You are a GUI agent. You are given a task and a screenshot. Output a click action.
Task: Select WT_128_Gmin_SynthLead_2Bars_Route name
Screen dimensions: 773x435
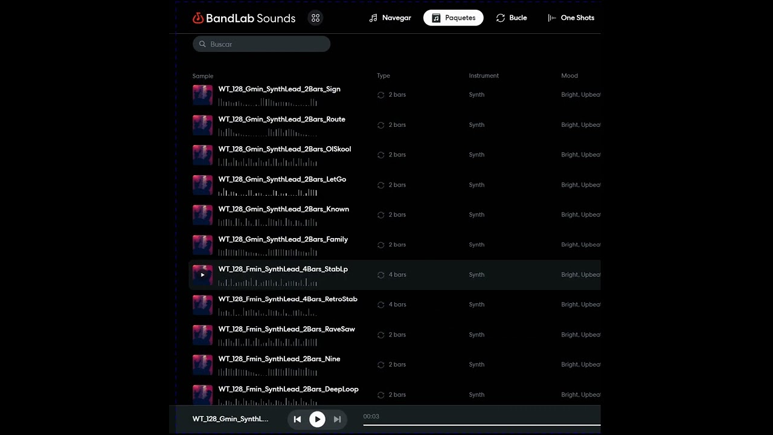pos(281,119)
